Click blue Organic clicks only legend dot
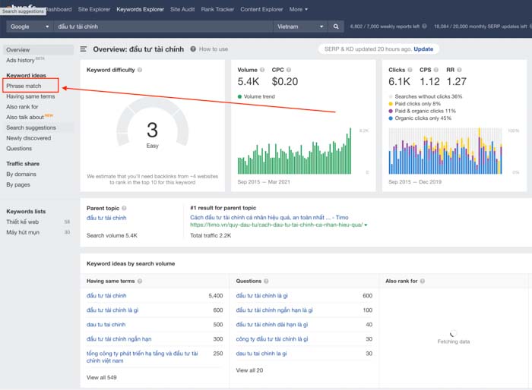This screenshot has width=532, height=390. [391, 118]
